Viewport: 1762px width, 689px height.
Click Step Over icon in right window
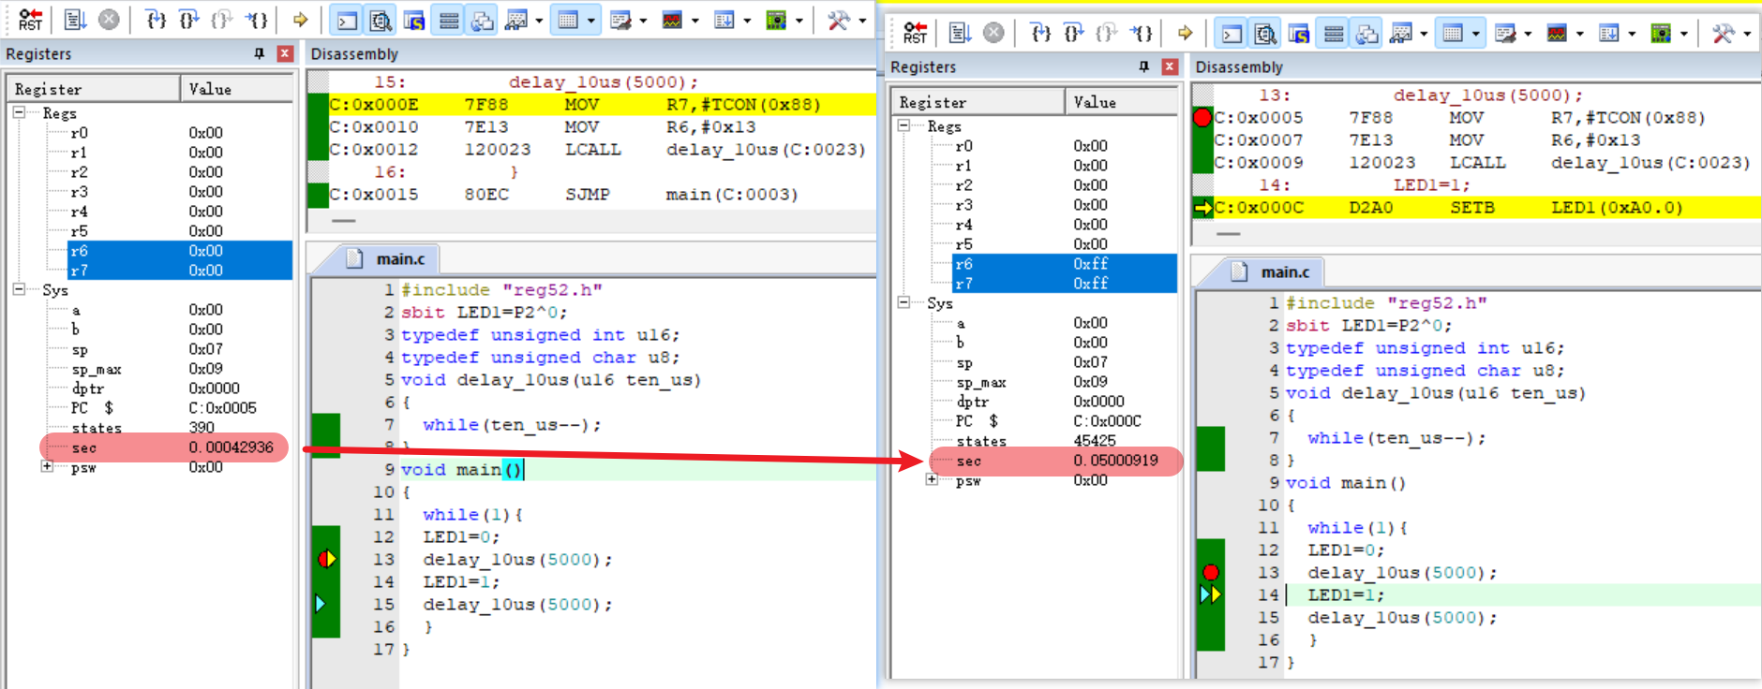pyautogui.click(x=1074, y=34)
